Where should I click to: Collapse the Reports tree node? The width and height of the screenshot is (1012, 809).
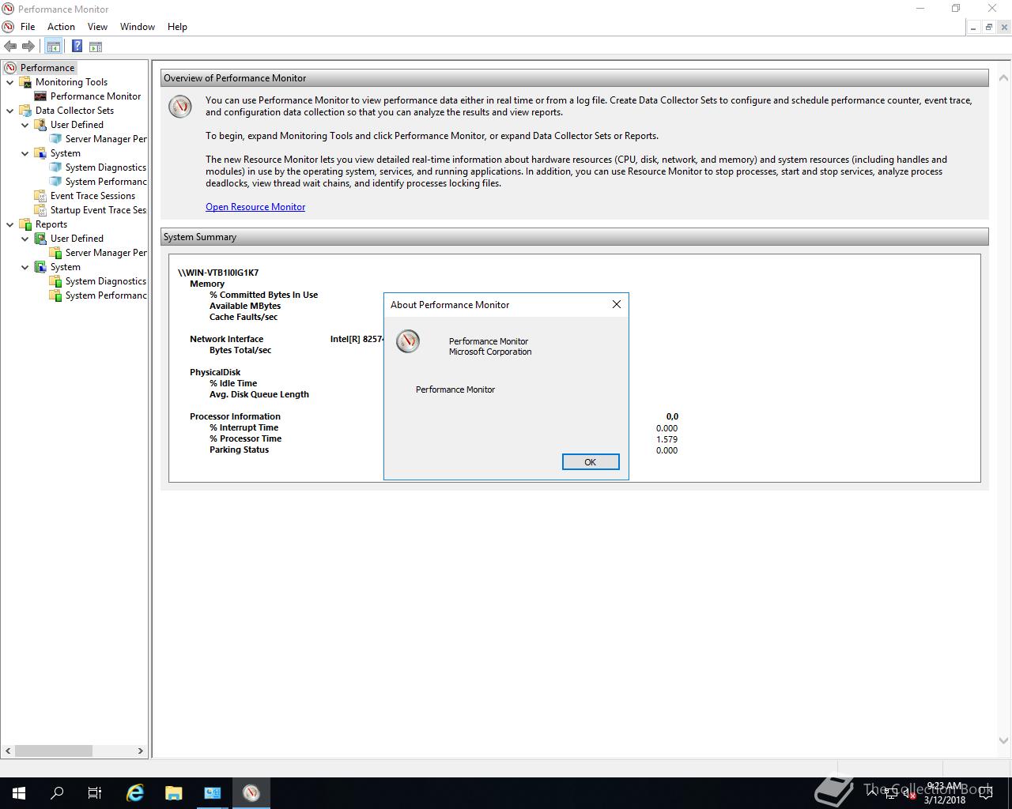pos(10,224)
